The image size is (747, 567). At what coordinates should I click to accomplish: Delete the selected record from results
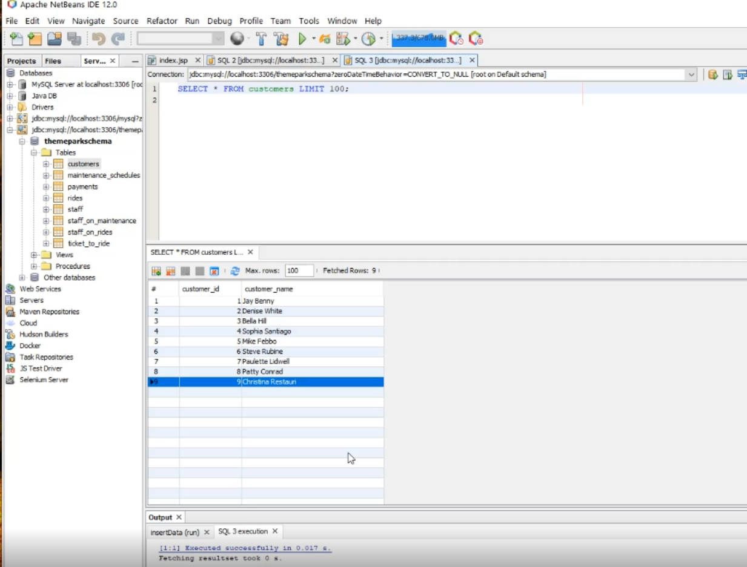pyautogui.click(x=170, y=270)
